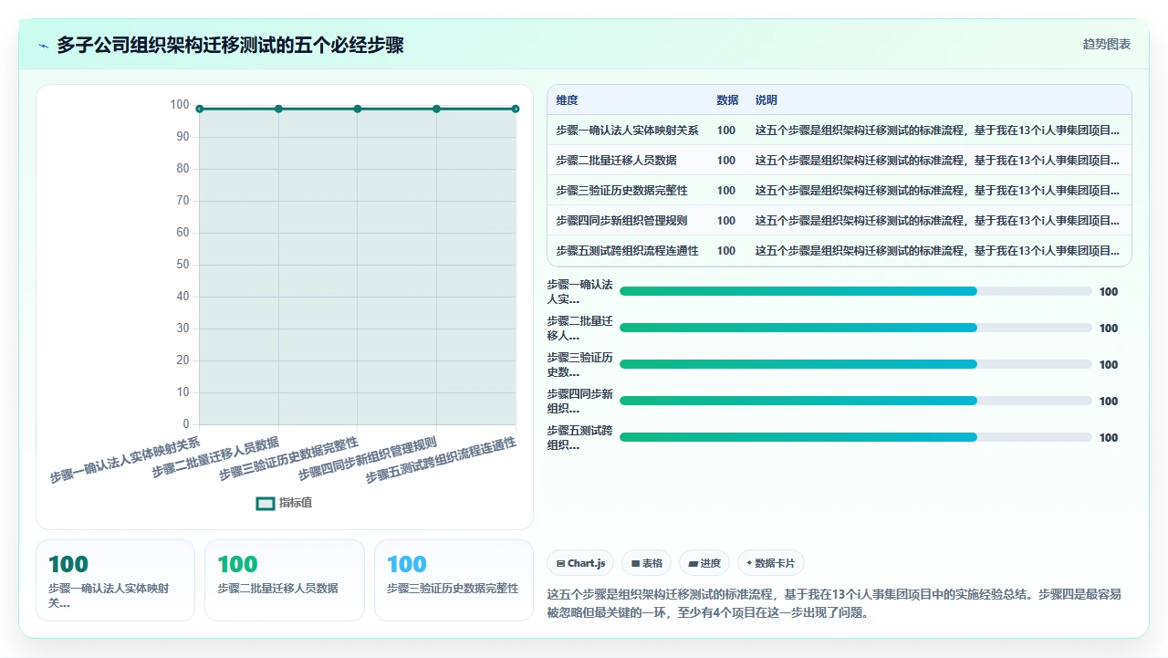Click the 说明 cell in the 步骤二 row

[x=937, y=161]
